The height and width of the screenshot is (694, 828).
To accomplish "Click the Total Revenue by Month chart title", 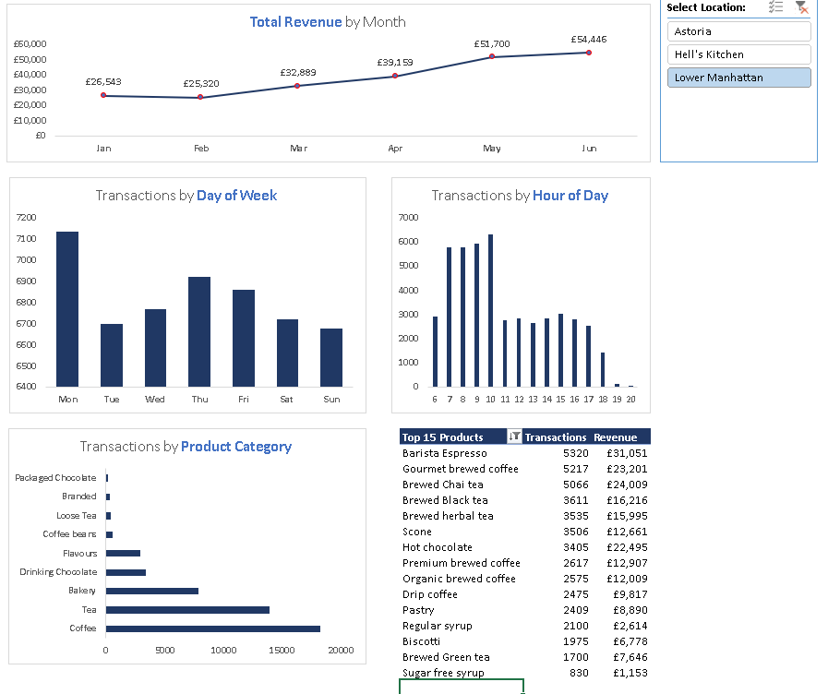I will pos(328,22).
